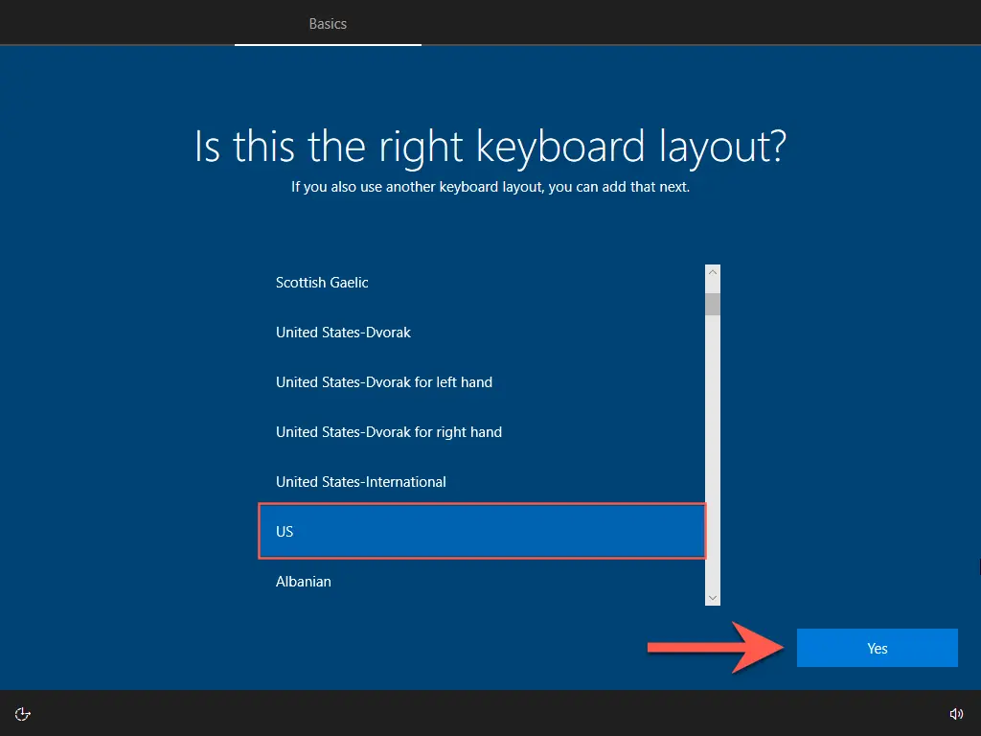The width and height of the screenshot is (981, 736).
Task: Select United States-International layout
Action: pos(482,482)
